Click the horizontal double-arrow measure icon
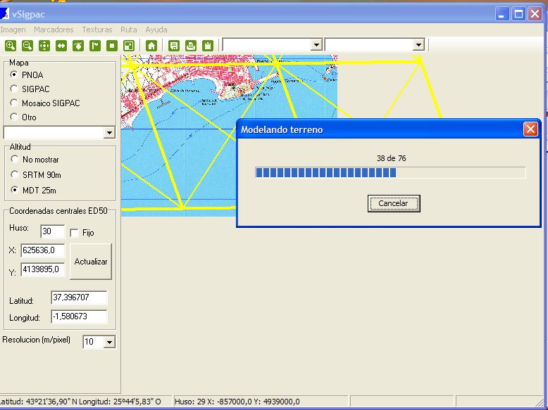Image resolution: width=548 pixels, height=410 pixels. click(x=61, y=46)
